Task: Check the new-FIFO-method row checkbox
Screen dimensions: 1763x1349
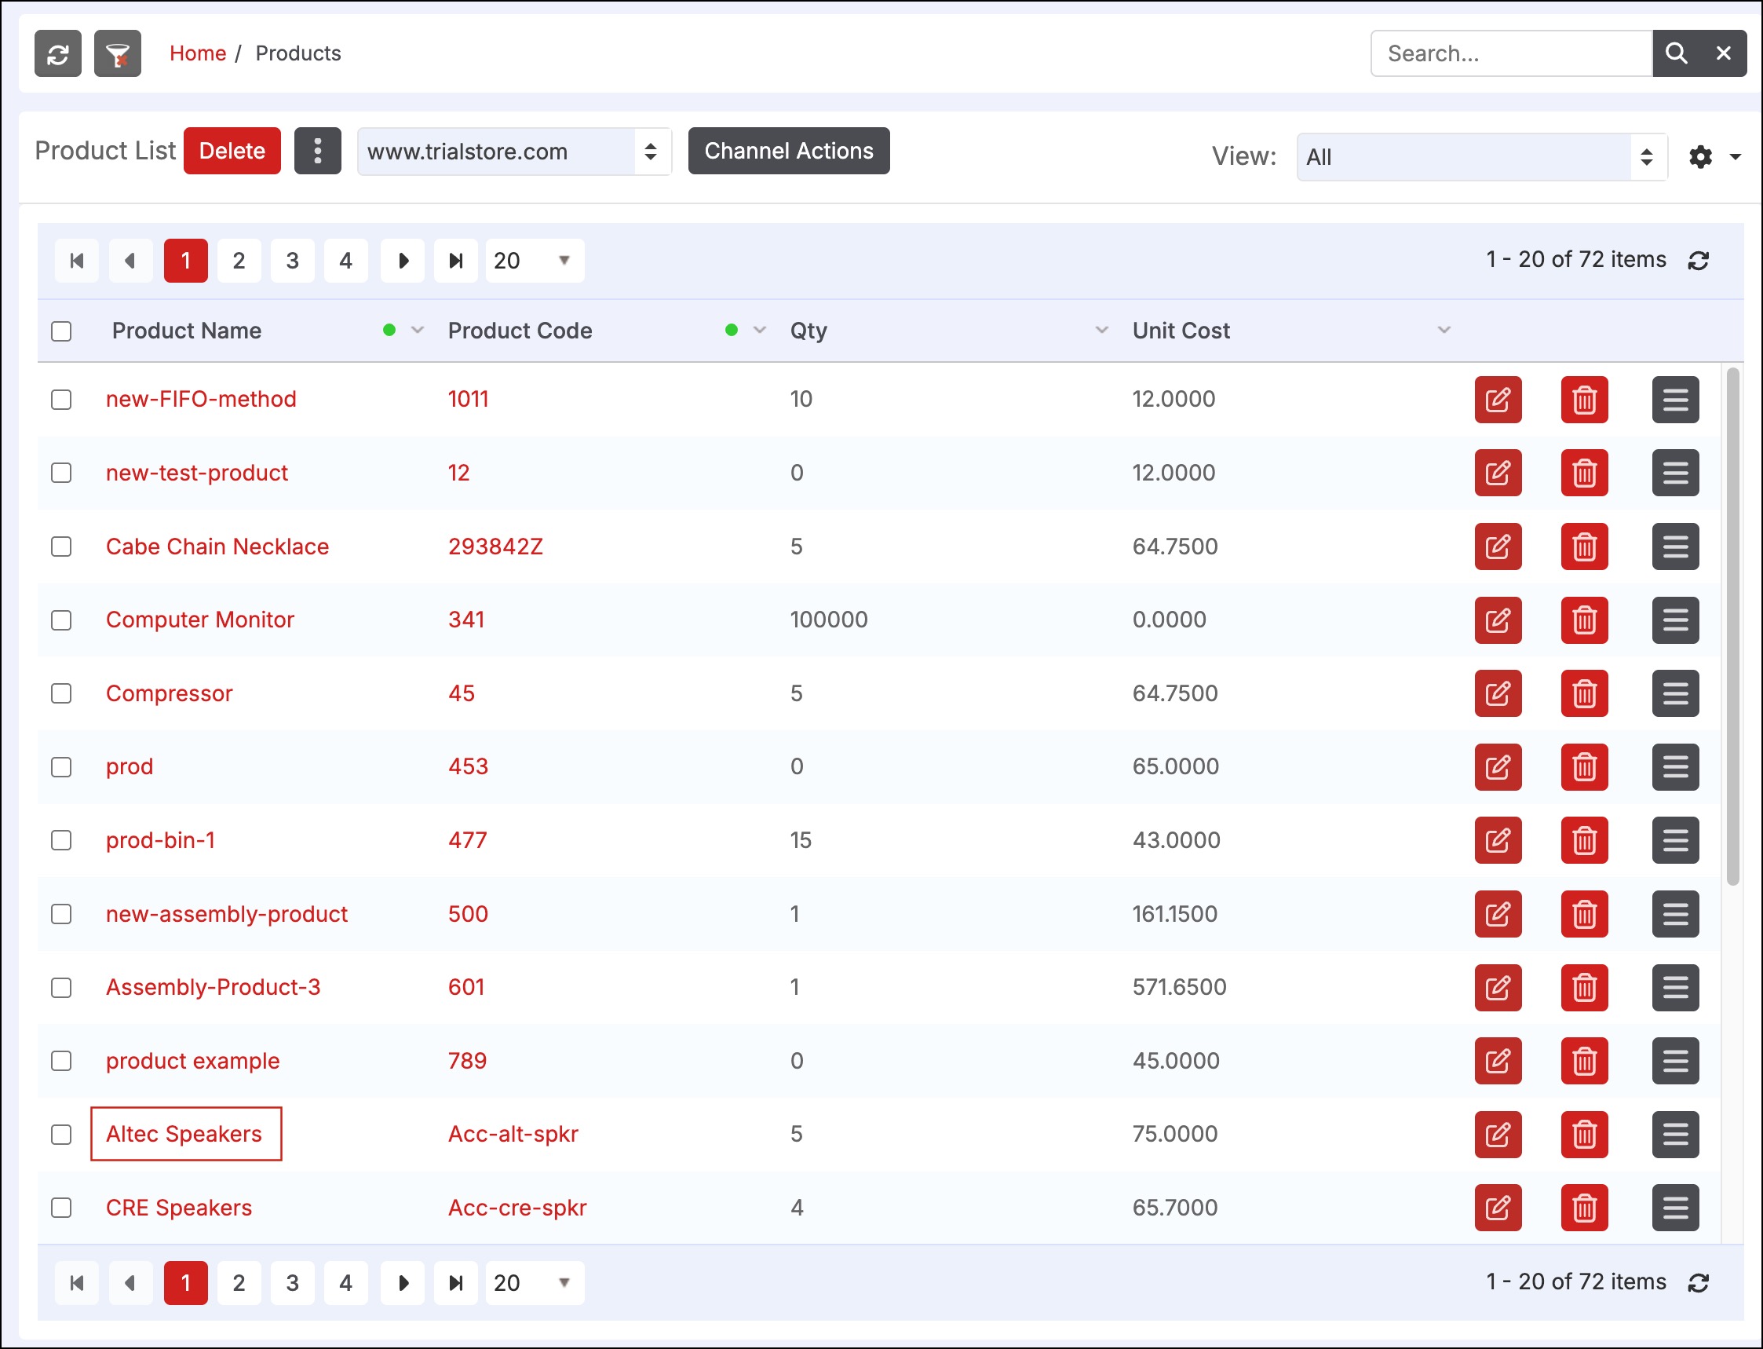Action: pos(62,400)
